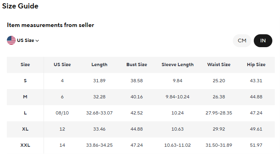This screenshot has width=280, height=154.
Task: Click the Bust Size column header
Action: tap(137, 65)
